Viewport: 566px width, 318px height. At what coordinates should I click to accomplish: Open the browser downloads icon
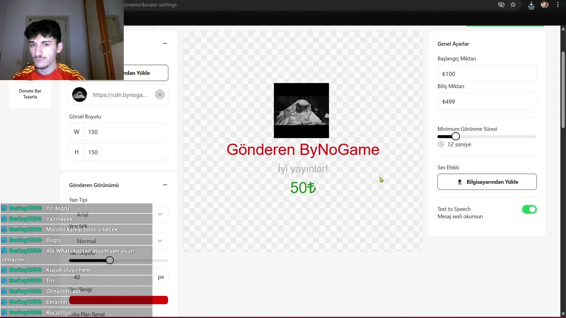[531, 5]
